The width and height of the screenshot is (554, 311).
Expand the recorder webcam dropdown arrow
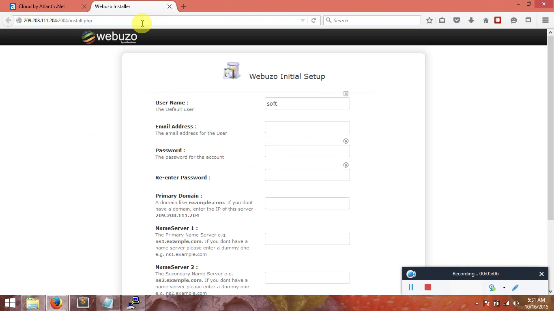pos(504,288)
